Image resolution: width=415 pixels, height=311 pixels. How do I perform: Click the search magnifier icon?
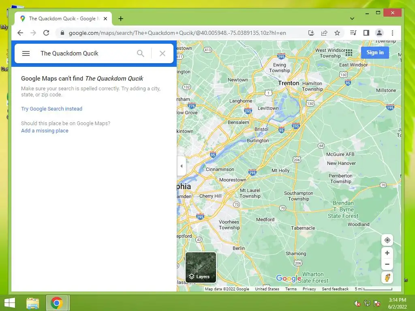tap(141, 53)
